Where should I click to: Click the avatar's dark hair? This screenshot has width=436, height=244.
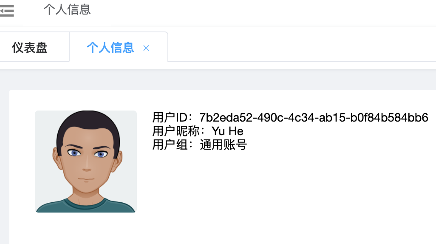tap(88, 122)
